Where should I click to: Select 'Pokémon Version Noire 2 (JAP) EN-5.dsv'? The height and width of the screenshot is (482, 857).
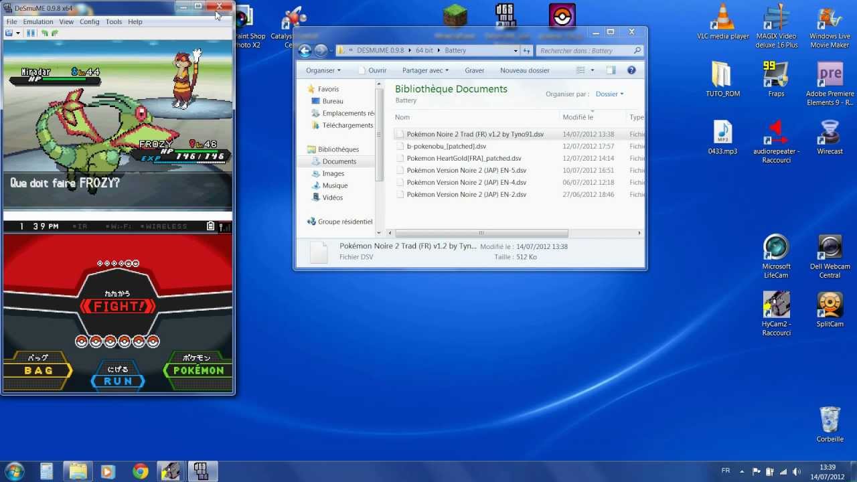click(x=467, y=171)
